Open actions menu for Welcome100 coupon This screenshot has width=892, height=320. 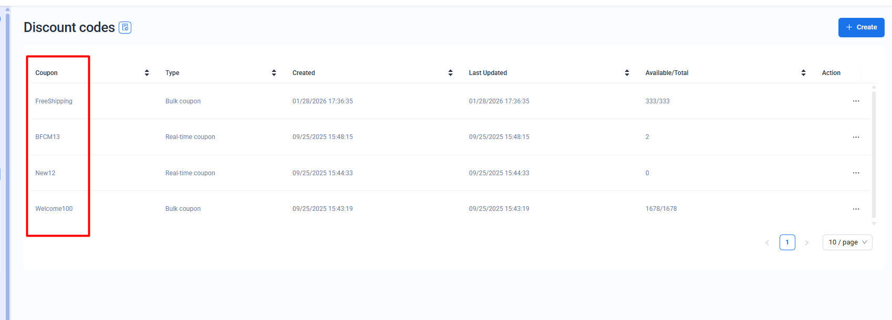pyautogui.click(x=856, y=209)
